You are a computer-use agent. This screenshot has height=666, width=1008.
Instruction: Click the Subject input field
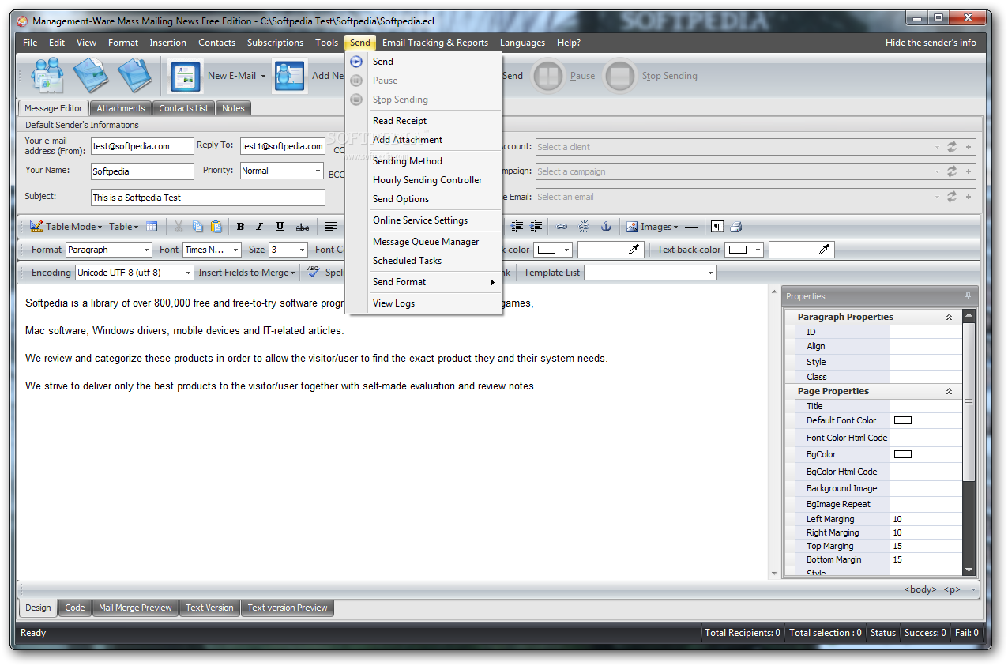click(209, 198)
